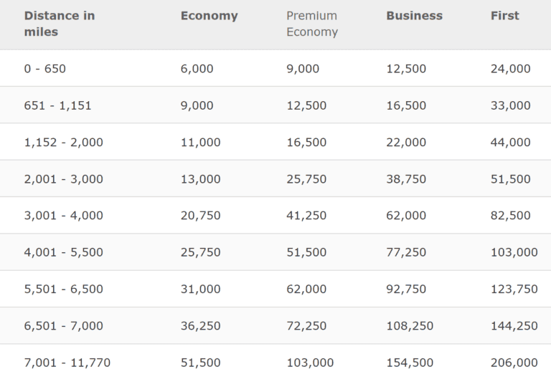Select the 2,001 - 3,000 distance cell

tap(64, 179)
